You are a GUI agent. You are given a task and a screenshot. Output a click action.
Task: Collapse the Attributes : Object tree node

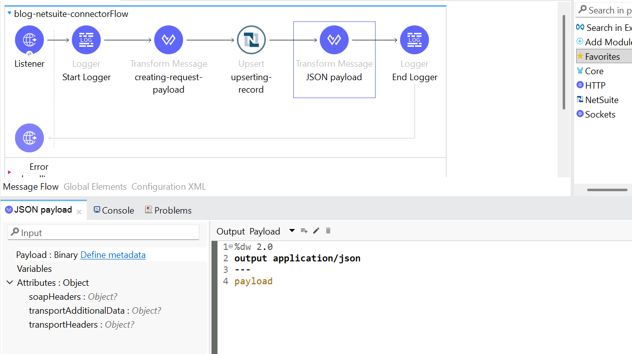10,282
